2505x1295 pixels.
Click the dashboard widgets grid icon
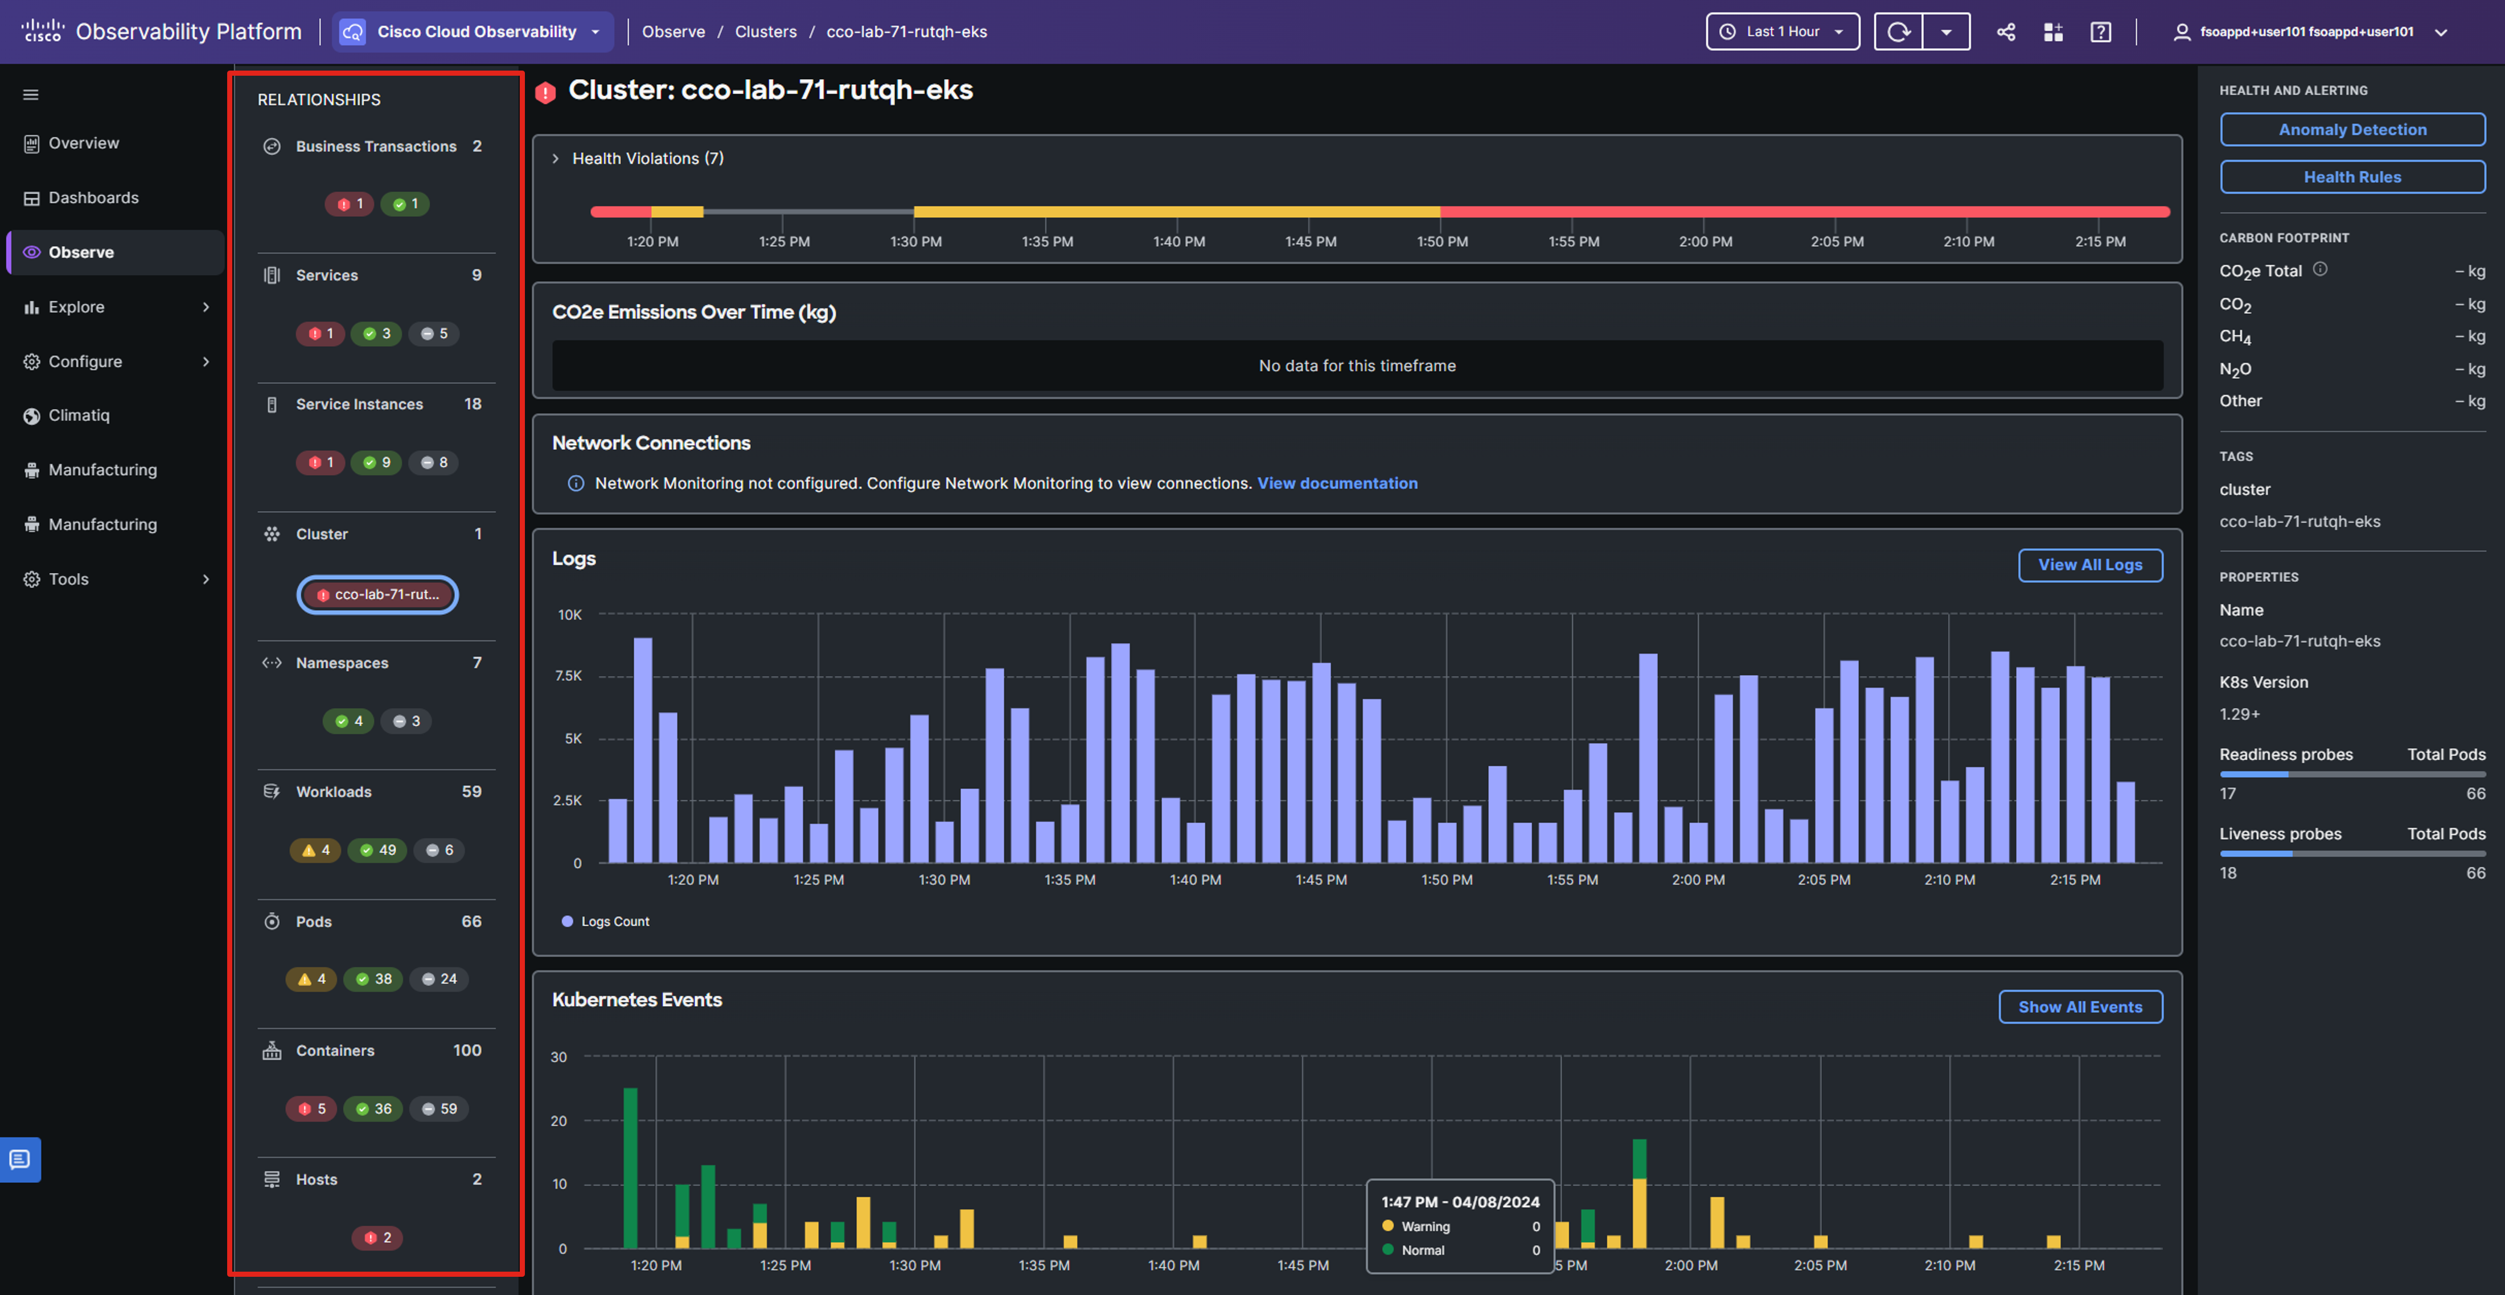(x=2053, y=32)
